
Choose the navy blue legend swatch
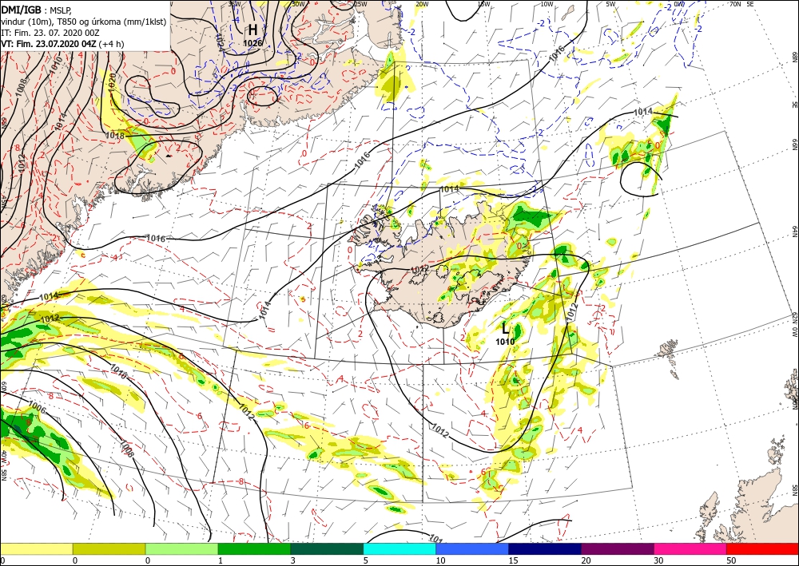545,548
